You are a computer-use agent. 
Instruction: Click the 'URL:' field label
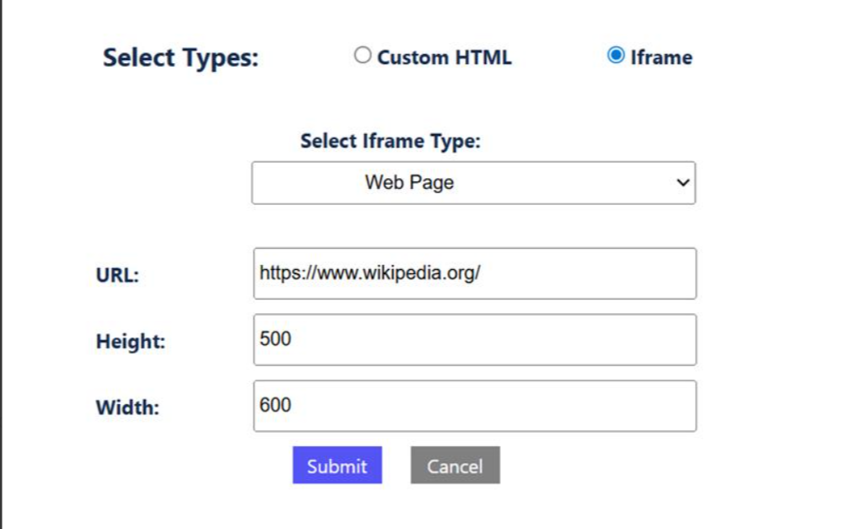pyautogui.click(x=117, y=276)
